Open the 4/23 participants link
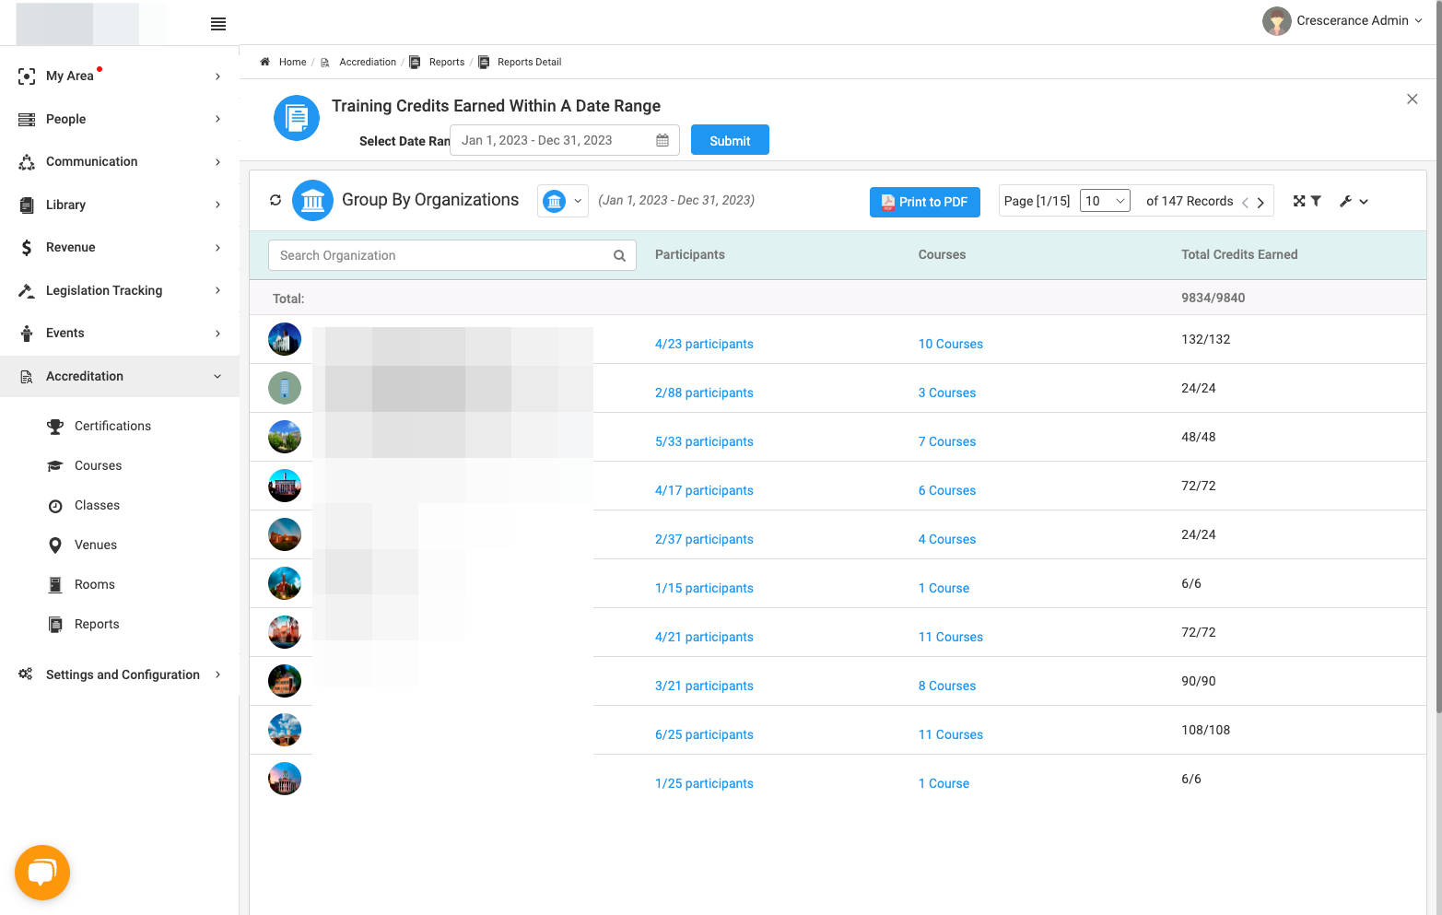Viewport: 1442px width, 915px height. tap(704, 344)
